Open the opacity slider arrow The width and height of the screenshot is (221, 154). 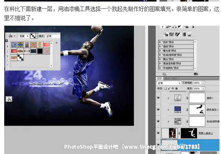click(203, 83)
